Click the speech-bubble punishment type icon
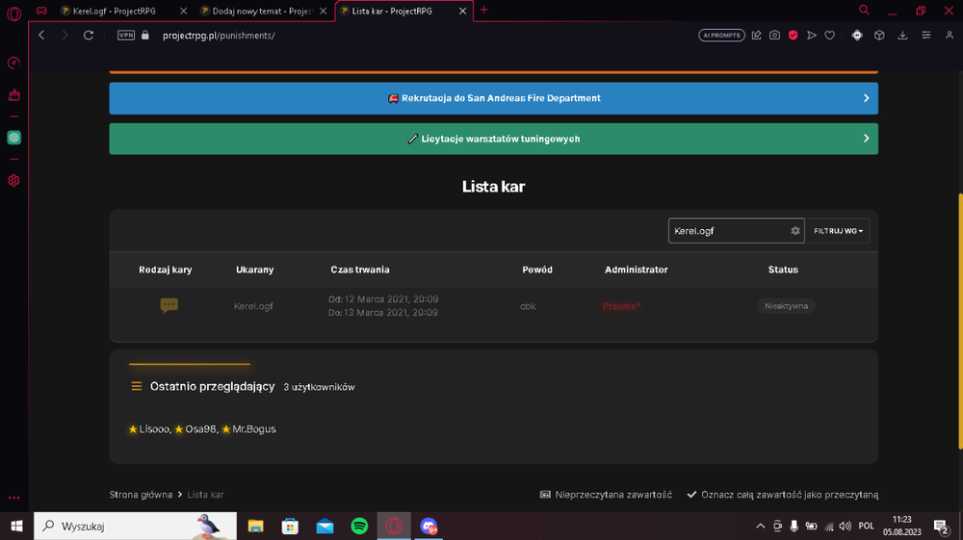This screenshot has height=540, width=963. coord(169,305)
